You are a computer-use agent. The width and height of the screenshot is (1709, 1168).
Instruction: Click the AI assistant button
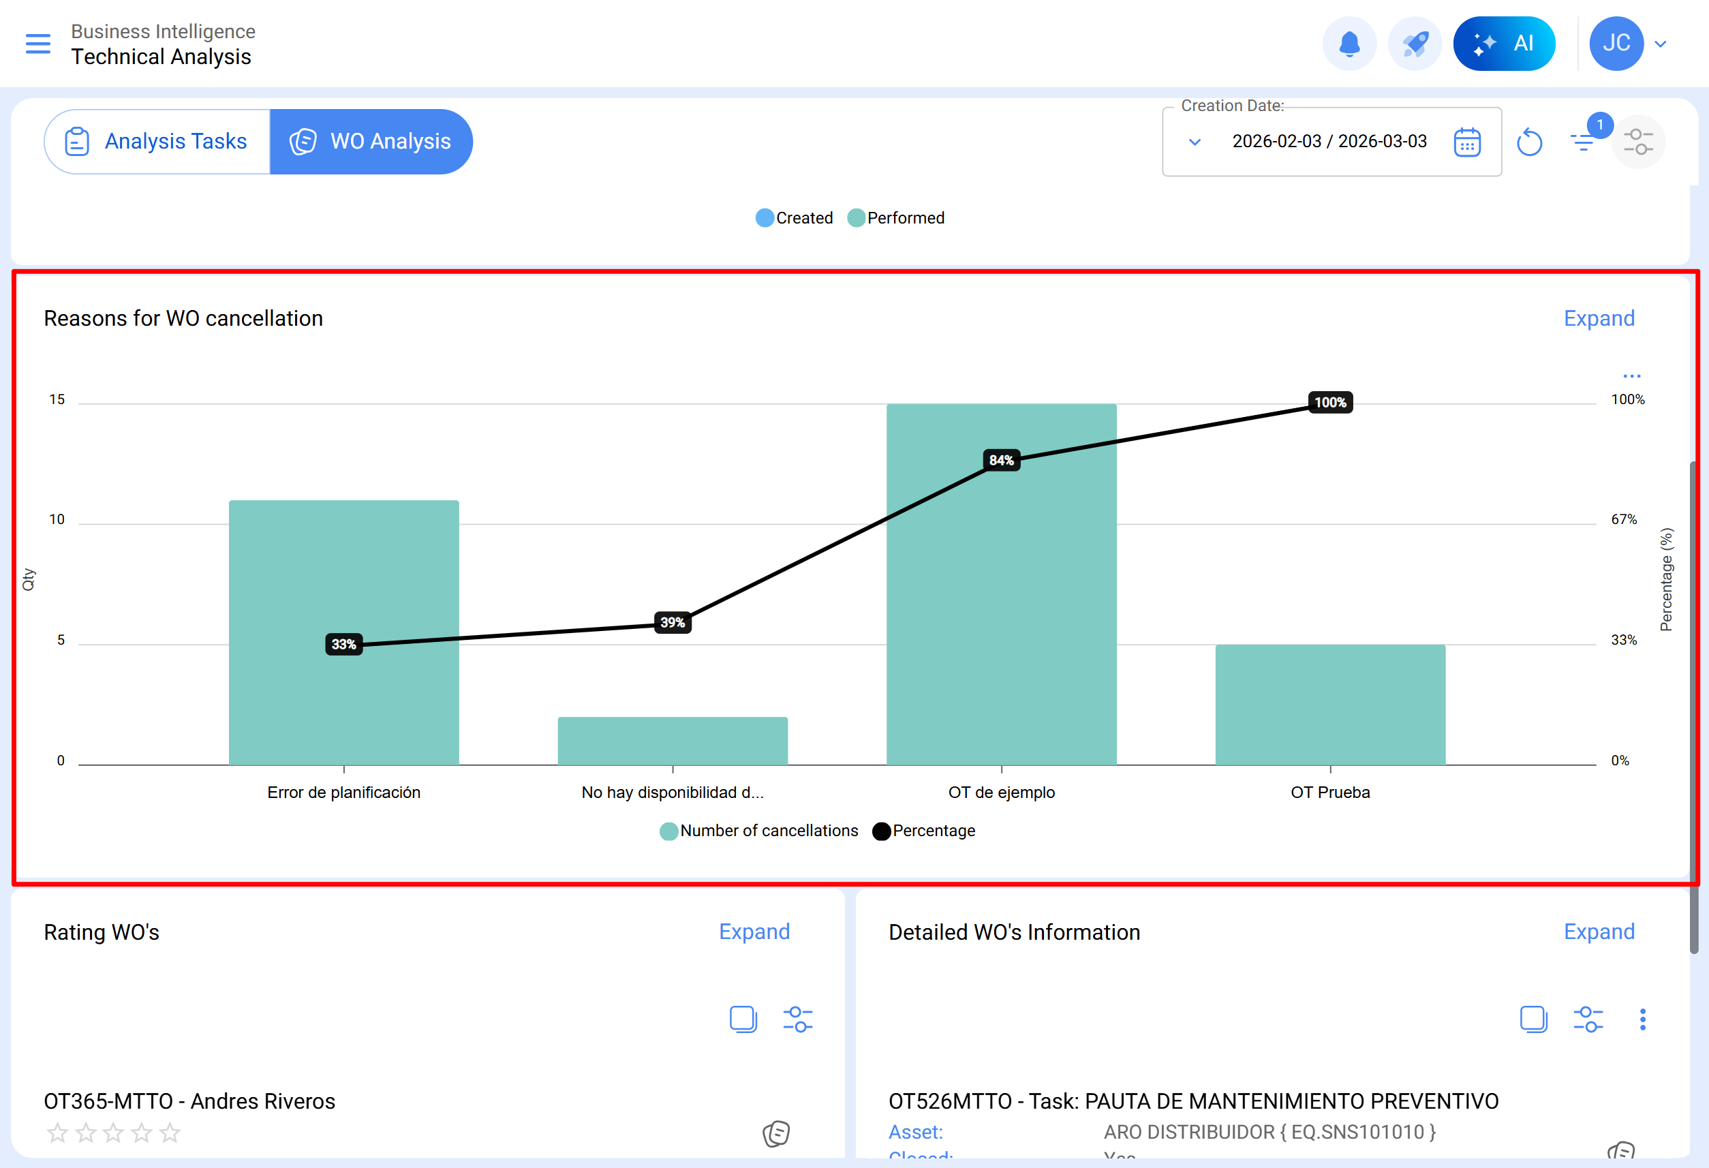tap(1503, 44)
